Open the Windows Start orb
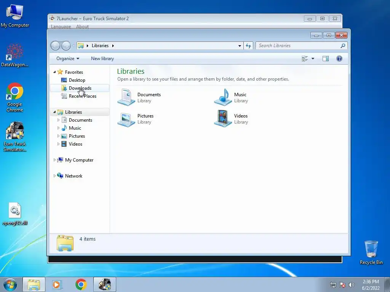Viewport: 390px width, 292px height. (10, 284)
